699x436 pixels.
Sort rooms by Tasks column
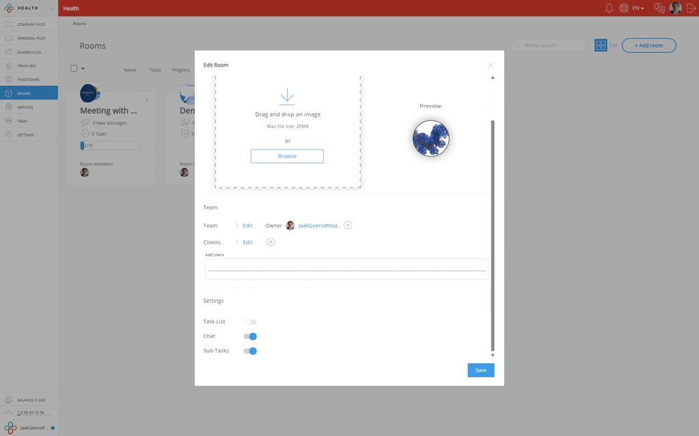tap(155, 70)
